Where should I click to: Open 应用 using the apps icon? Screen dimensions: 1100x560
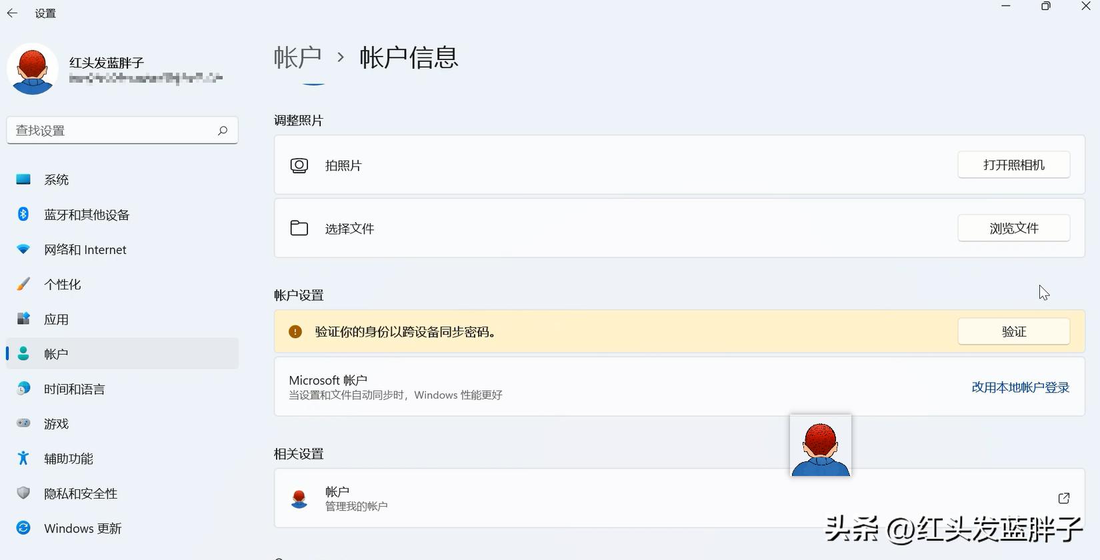[23, 319]
